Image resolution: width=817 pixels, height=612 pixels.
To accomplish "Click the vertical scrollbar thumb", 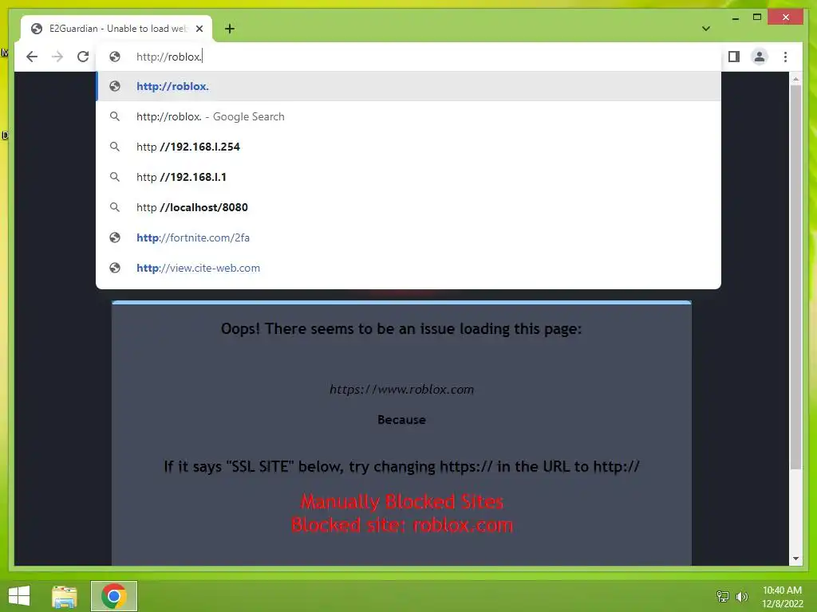I will [x=795, y=277].
